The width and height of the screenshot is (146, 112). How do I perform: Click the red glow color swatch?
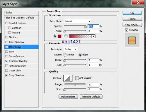coord(60,36)
